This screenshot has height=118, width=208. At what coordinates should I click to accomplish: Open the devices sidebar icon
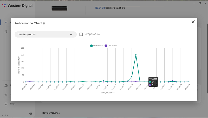point(6,86)
